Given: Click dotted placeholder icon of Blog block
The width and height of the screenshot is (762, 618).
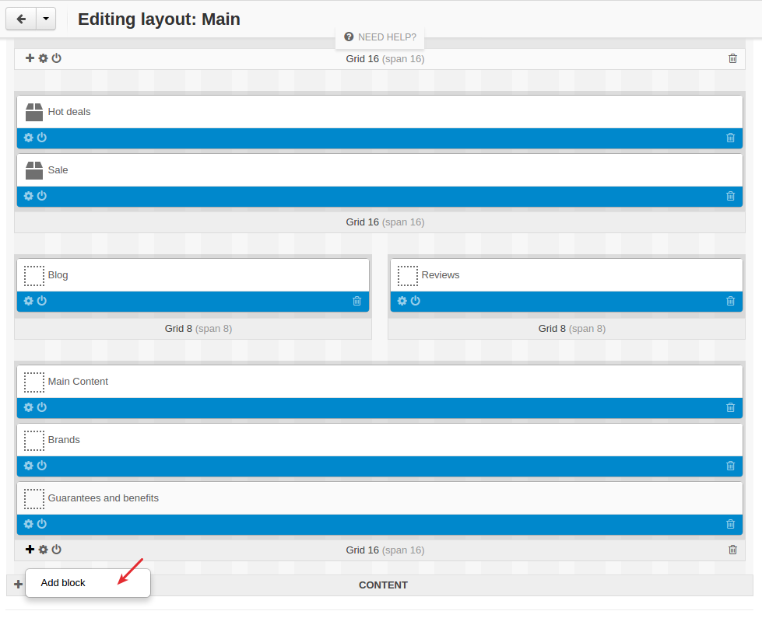Looking at the screenshot, I should [x=34, y=275].
